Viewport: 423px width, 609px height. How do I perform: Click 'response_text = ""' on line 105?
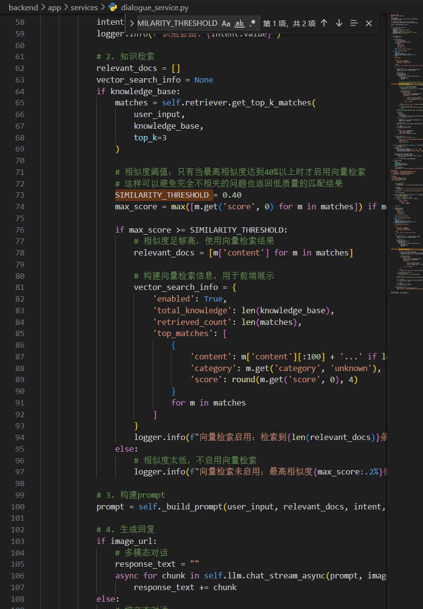(x=157, y=564)
